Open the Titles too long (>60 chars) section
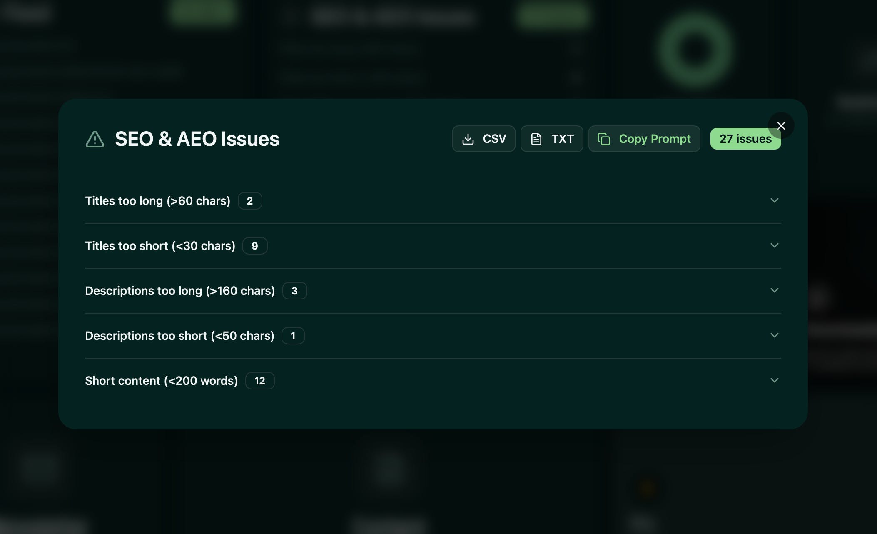 coord(157,201)
